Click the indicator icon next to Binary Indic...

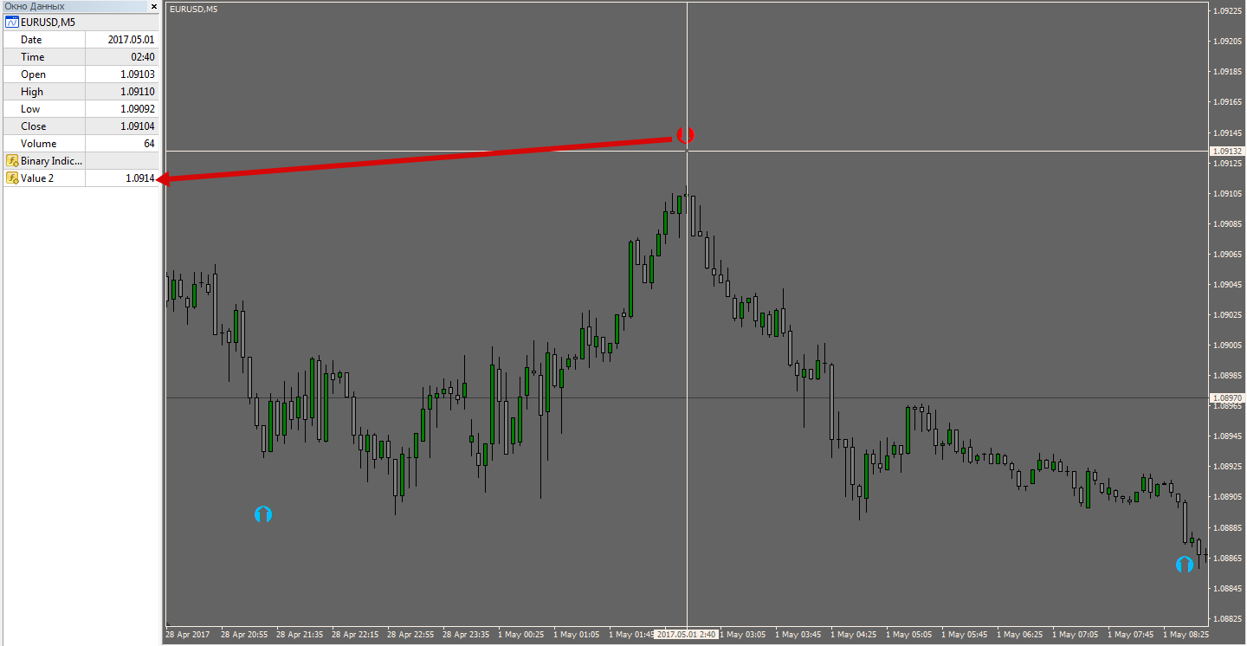[12, 161]
